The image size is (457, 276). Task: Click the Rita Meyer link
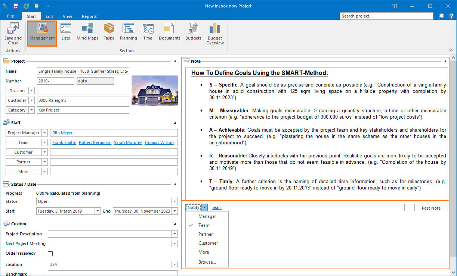click(62, 133)
